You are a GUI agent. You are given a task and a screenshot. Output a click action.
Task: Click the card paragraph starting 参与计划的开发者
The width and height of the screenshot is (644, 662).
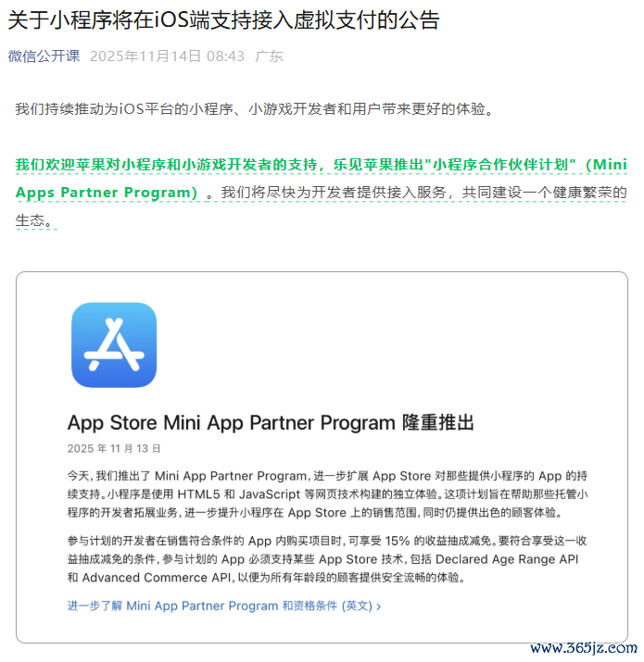coord(327,559)
